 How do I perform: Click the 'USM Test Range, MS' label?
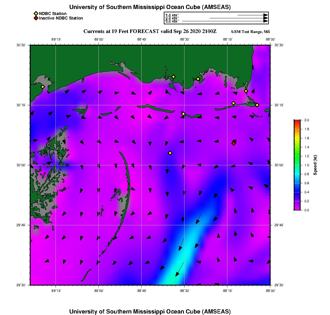click(x=250, y=32)
